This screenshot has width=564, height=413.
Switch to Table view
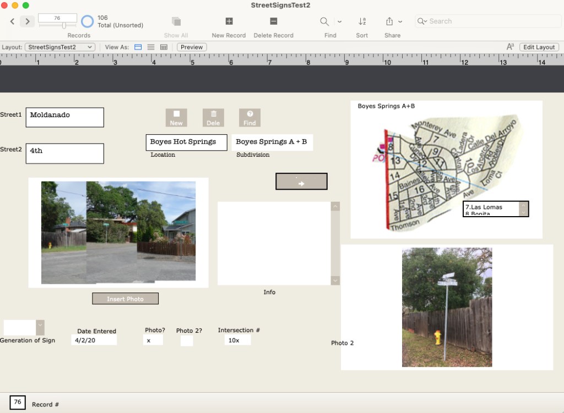point(164,47)
